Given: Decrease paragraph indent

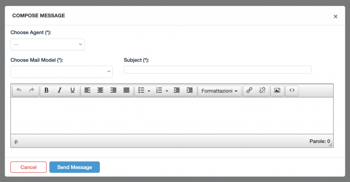Looking at the screenshot, I should point(177,90).
